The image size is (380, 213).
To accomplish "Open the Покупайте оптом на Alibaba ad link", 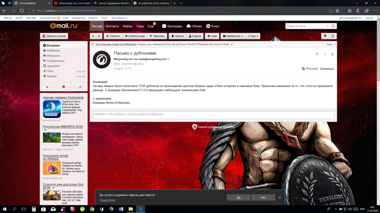I will (56, 157).
